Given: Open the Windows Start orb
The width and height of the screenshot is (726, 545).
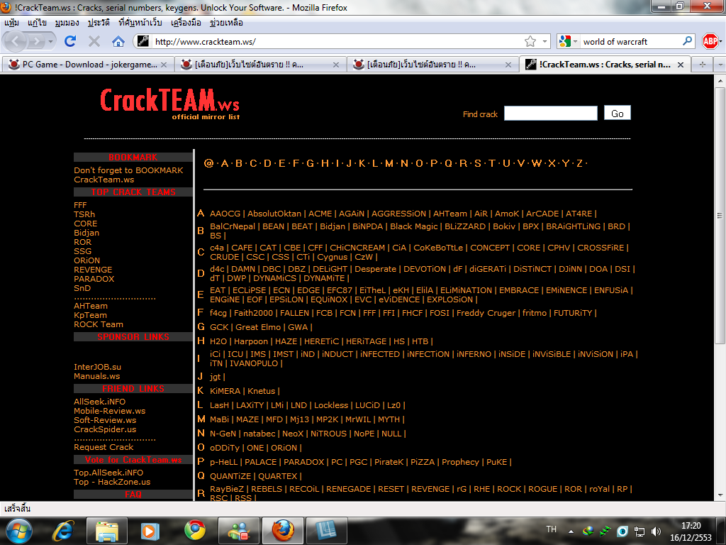Looking at the screenshot, I should click(x=18, y=531).
